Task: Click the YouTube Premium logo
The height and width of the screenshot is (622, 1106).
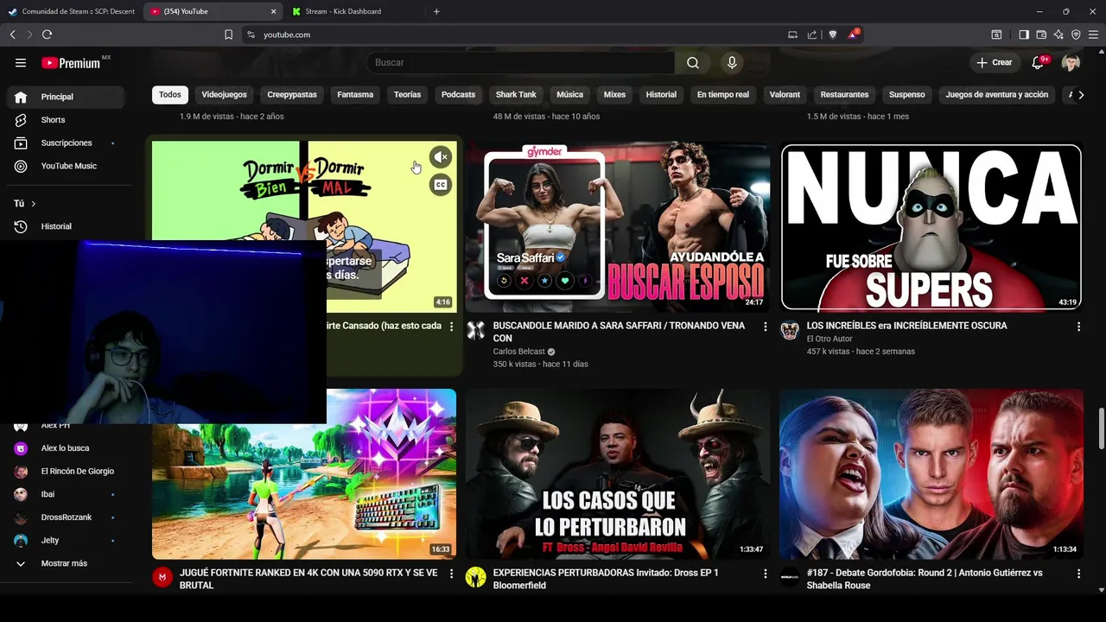Action: tap(71, 62)
